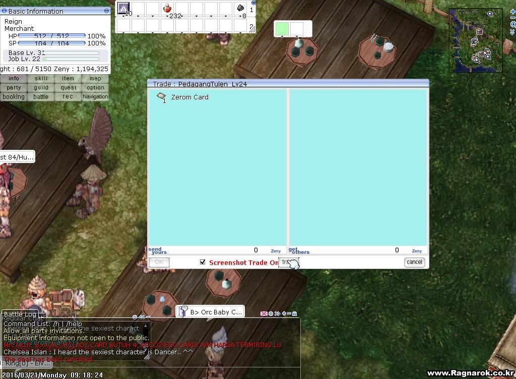
Task: Click the minimap zoom-in plus icon
Action: point(512,12)
